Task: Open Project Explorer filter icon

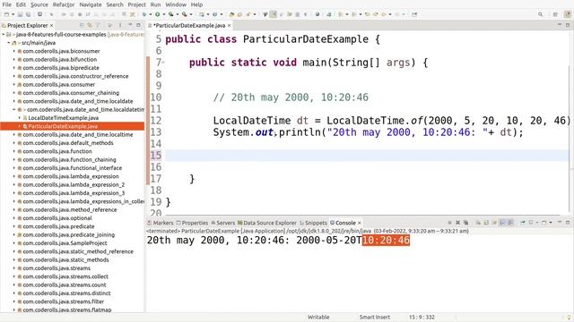Action: point(98,25)
